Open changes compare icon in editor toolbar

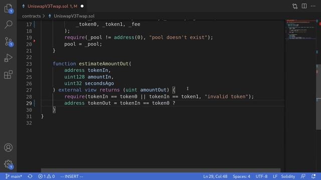[295, 6]
